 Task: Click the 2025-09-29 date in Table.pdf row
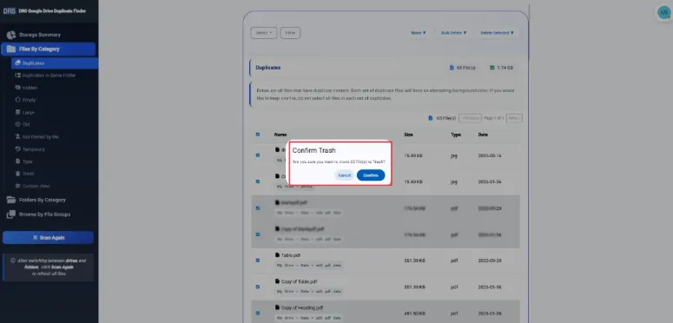490,260
